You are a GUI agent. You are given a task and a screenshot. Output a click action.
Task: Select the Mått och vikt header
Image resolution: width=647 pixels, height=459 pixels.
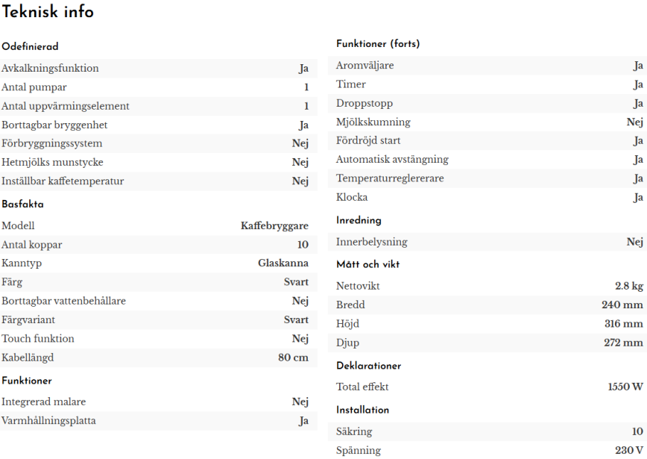368,264
